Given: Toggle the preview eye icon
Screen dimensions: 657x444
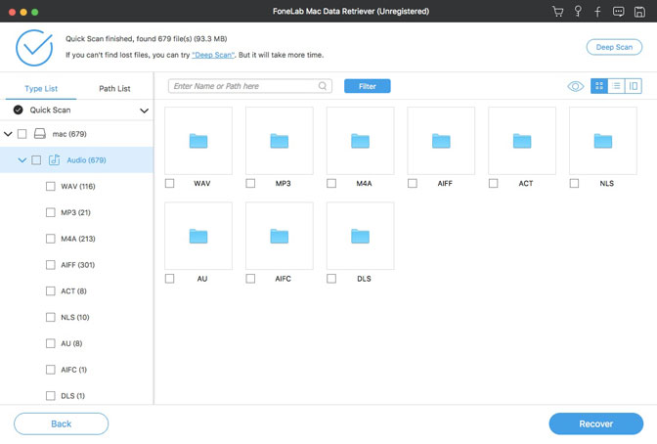Looking at the screenshot, I should pyautogui.click(x=575, y=86).
